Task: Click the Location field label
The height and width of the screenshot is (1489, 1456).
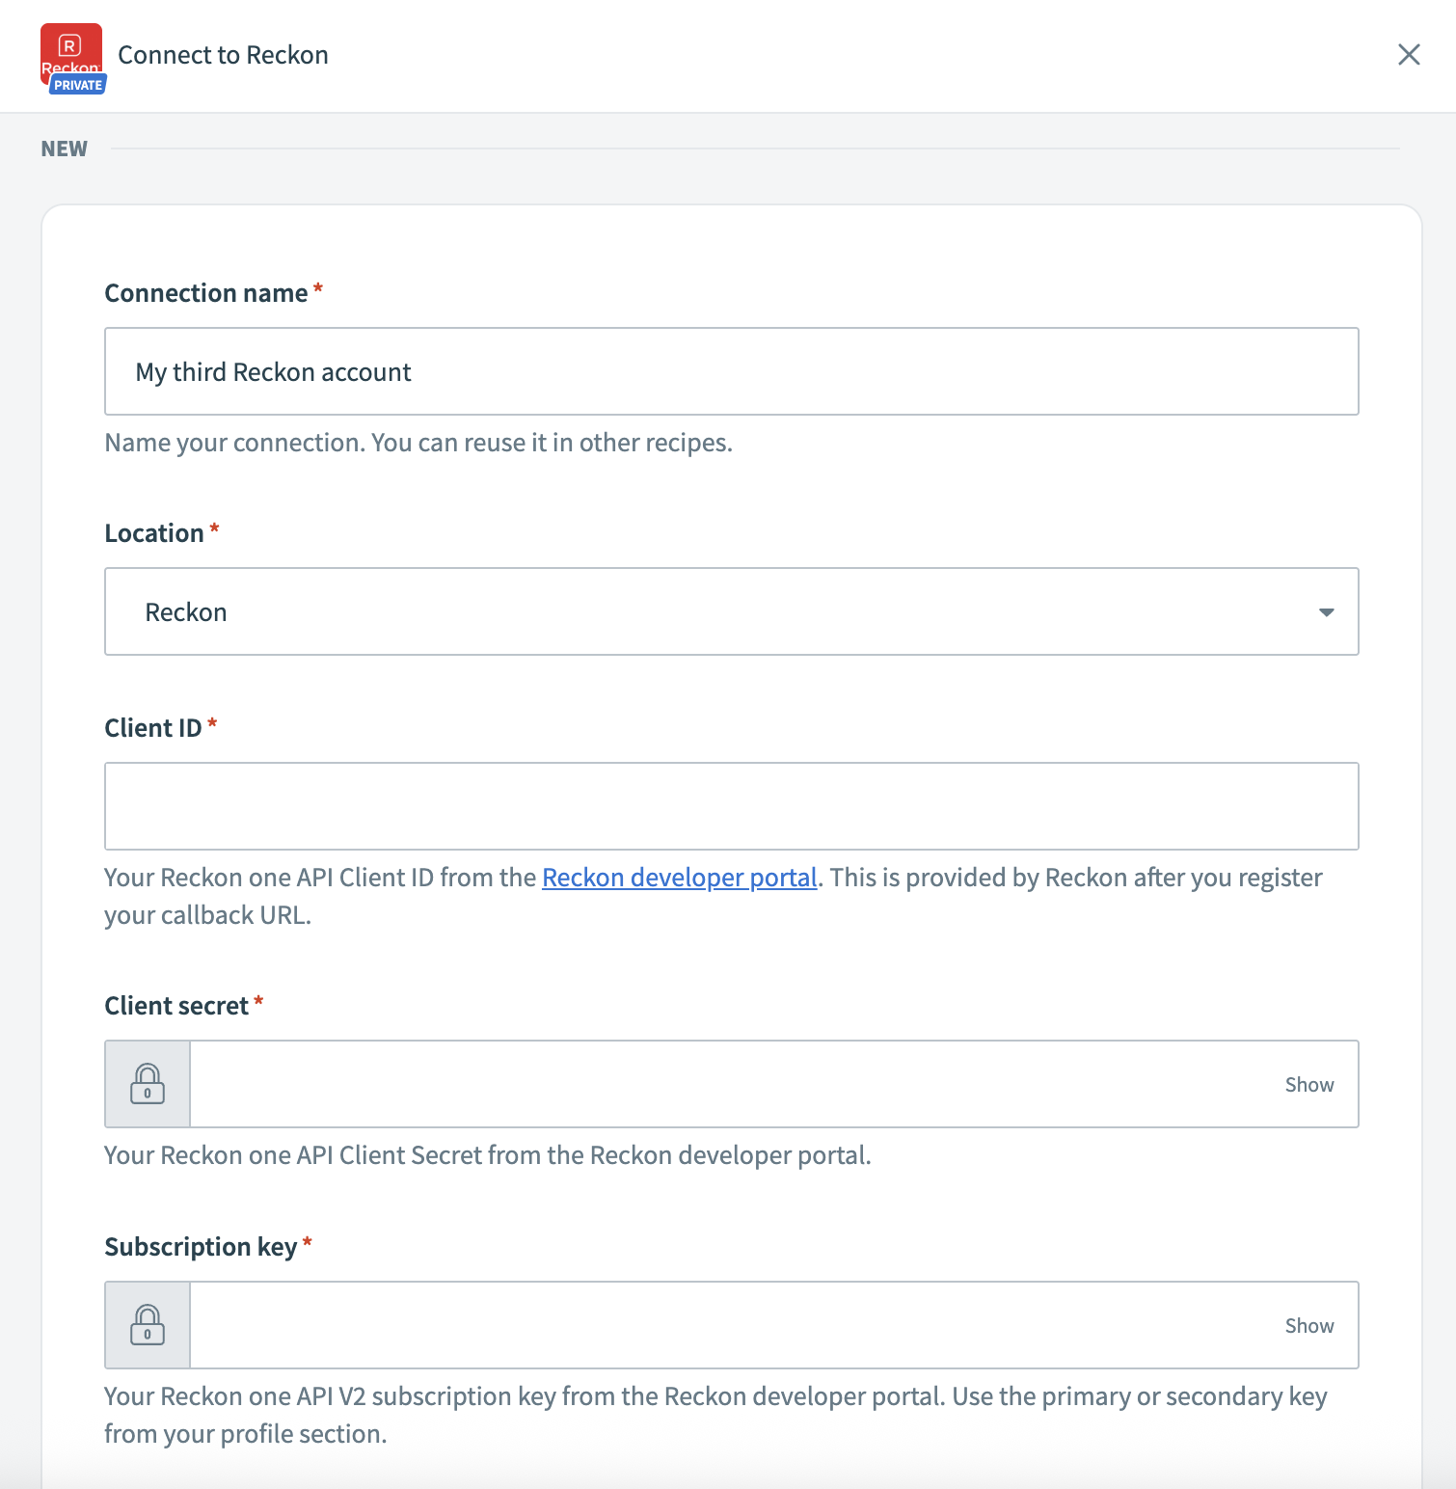Action: click(154, 533)
